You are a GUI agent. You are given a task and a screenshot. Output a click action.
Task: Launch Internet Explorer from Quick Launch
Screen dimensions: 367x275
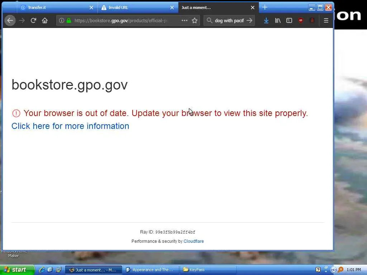point(42,270)
